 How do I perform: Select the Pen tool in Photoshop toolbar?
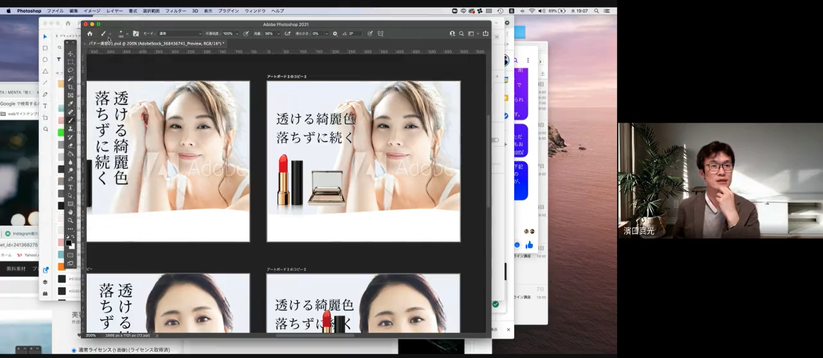coord(70,179)
